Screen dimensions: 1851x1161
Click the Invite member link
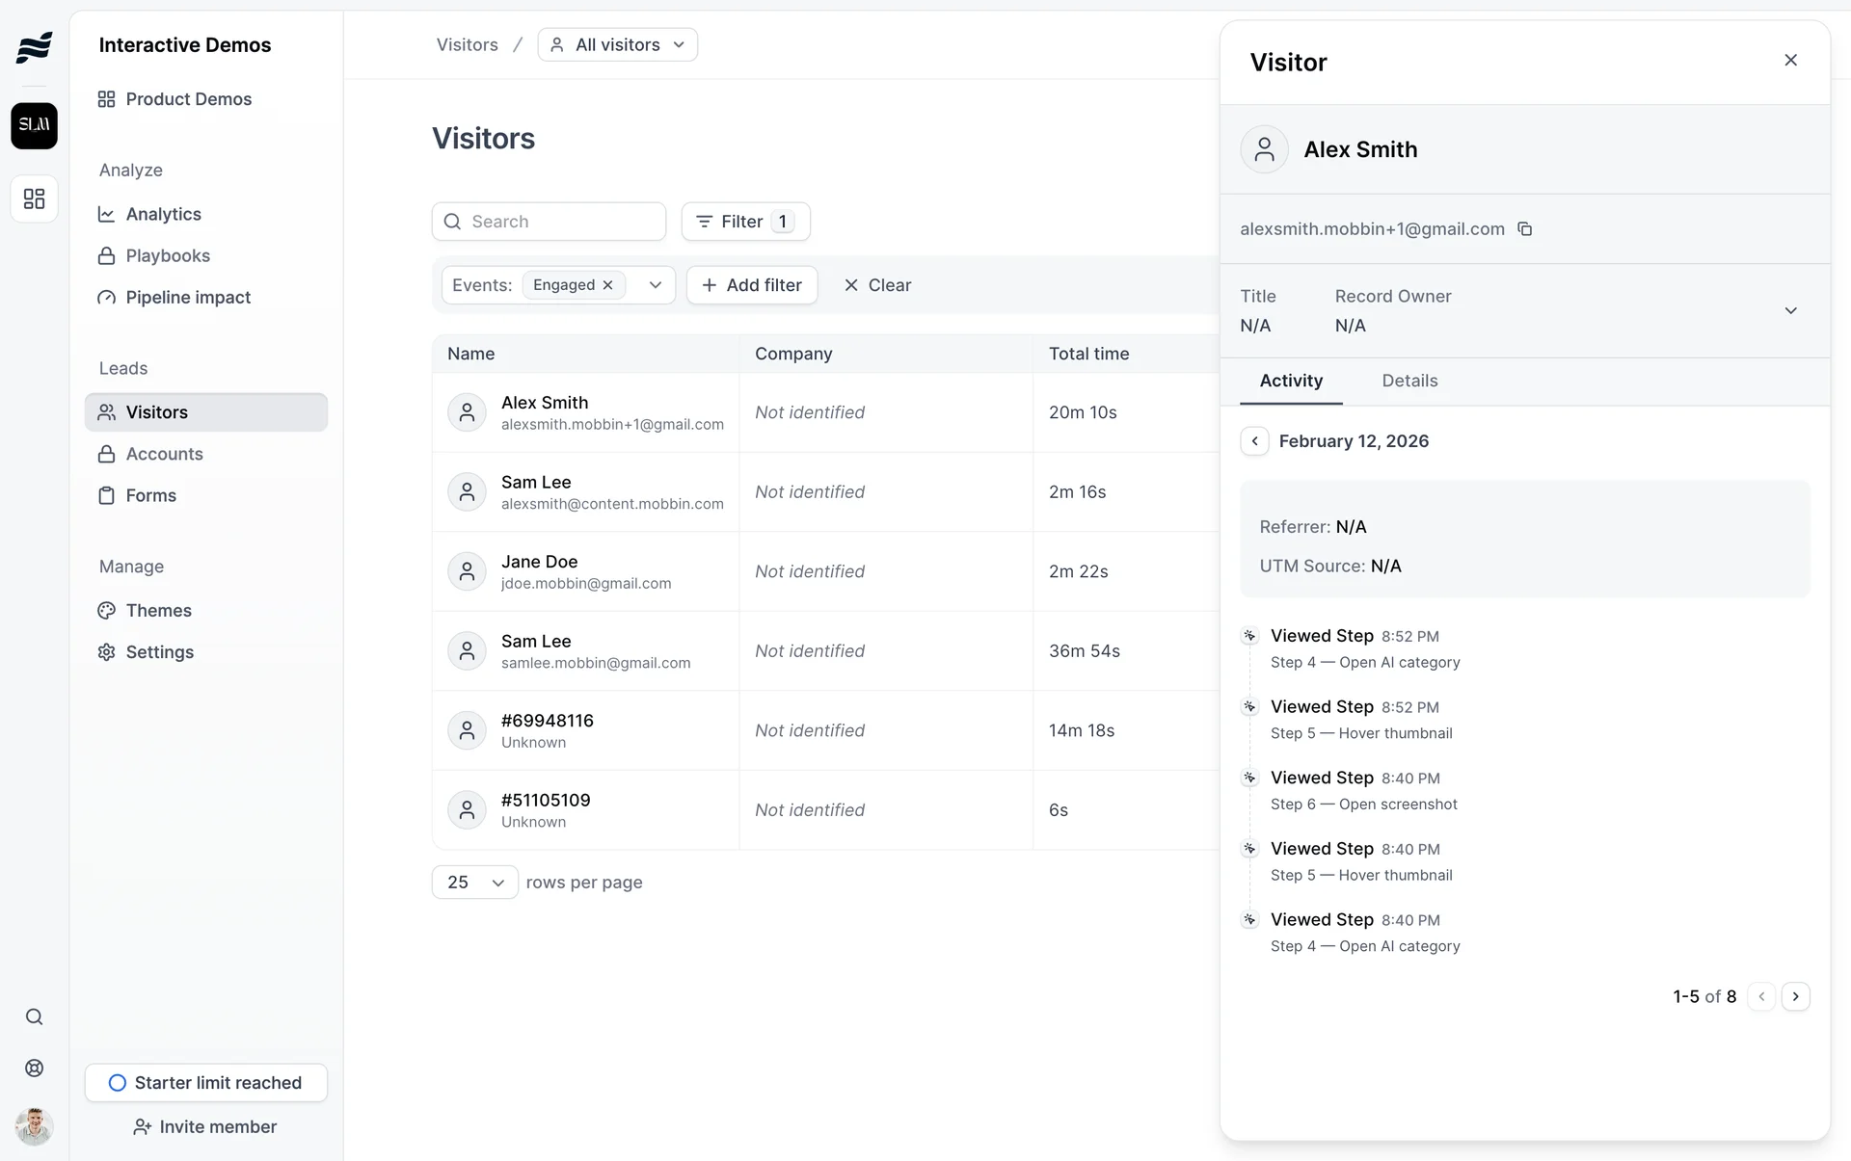[205, 1127]
